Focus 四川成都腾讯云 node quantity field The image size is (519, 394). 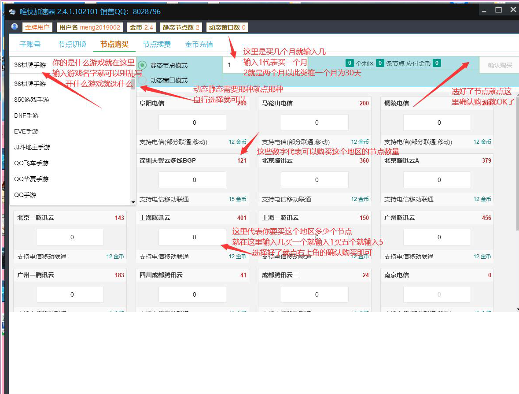[192, 294]
